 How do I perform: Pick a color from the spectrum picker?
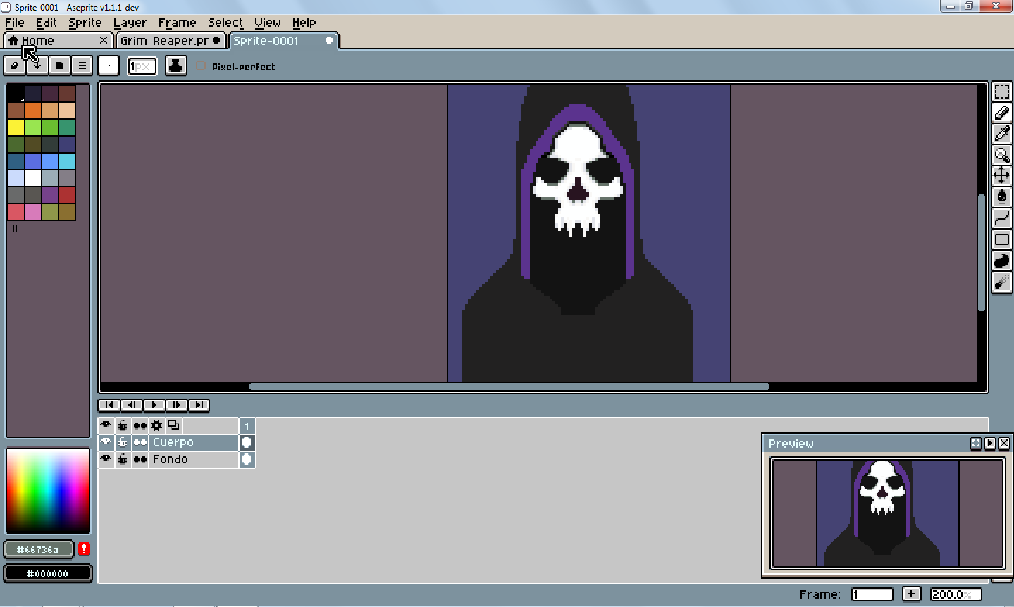[48, 491]
